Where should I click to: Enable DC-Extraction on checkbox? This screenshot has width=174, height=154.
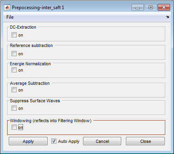(x=14, y=35)
